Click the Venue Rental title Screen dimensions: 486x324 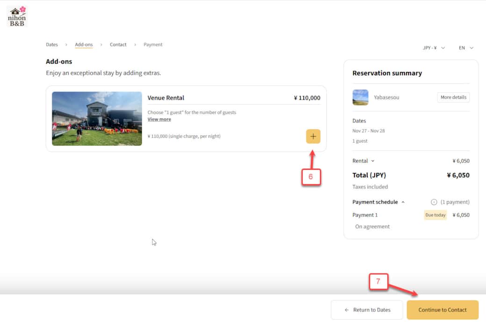(x=166, y=98)
